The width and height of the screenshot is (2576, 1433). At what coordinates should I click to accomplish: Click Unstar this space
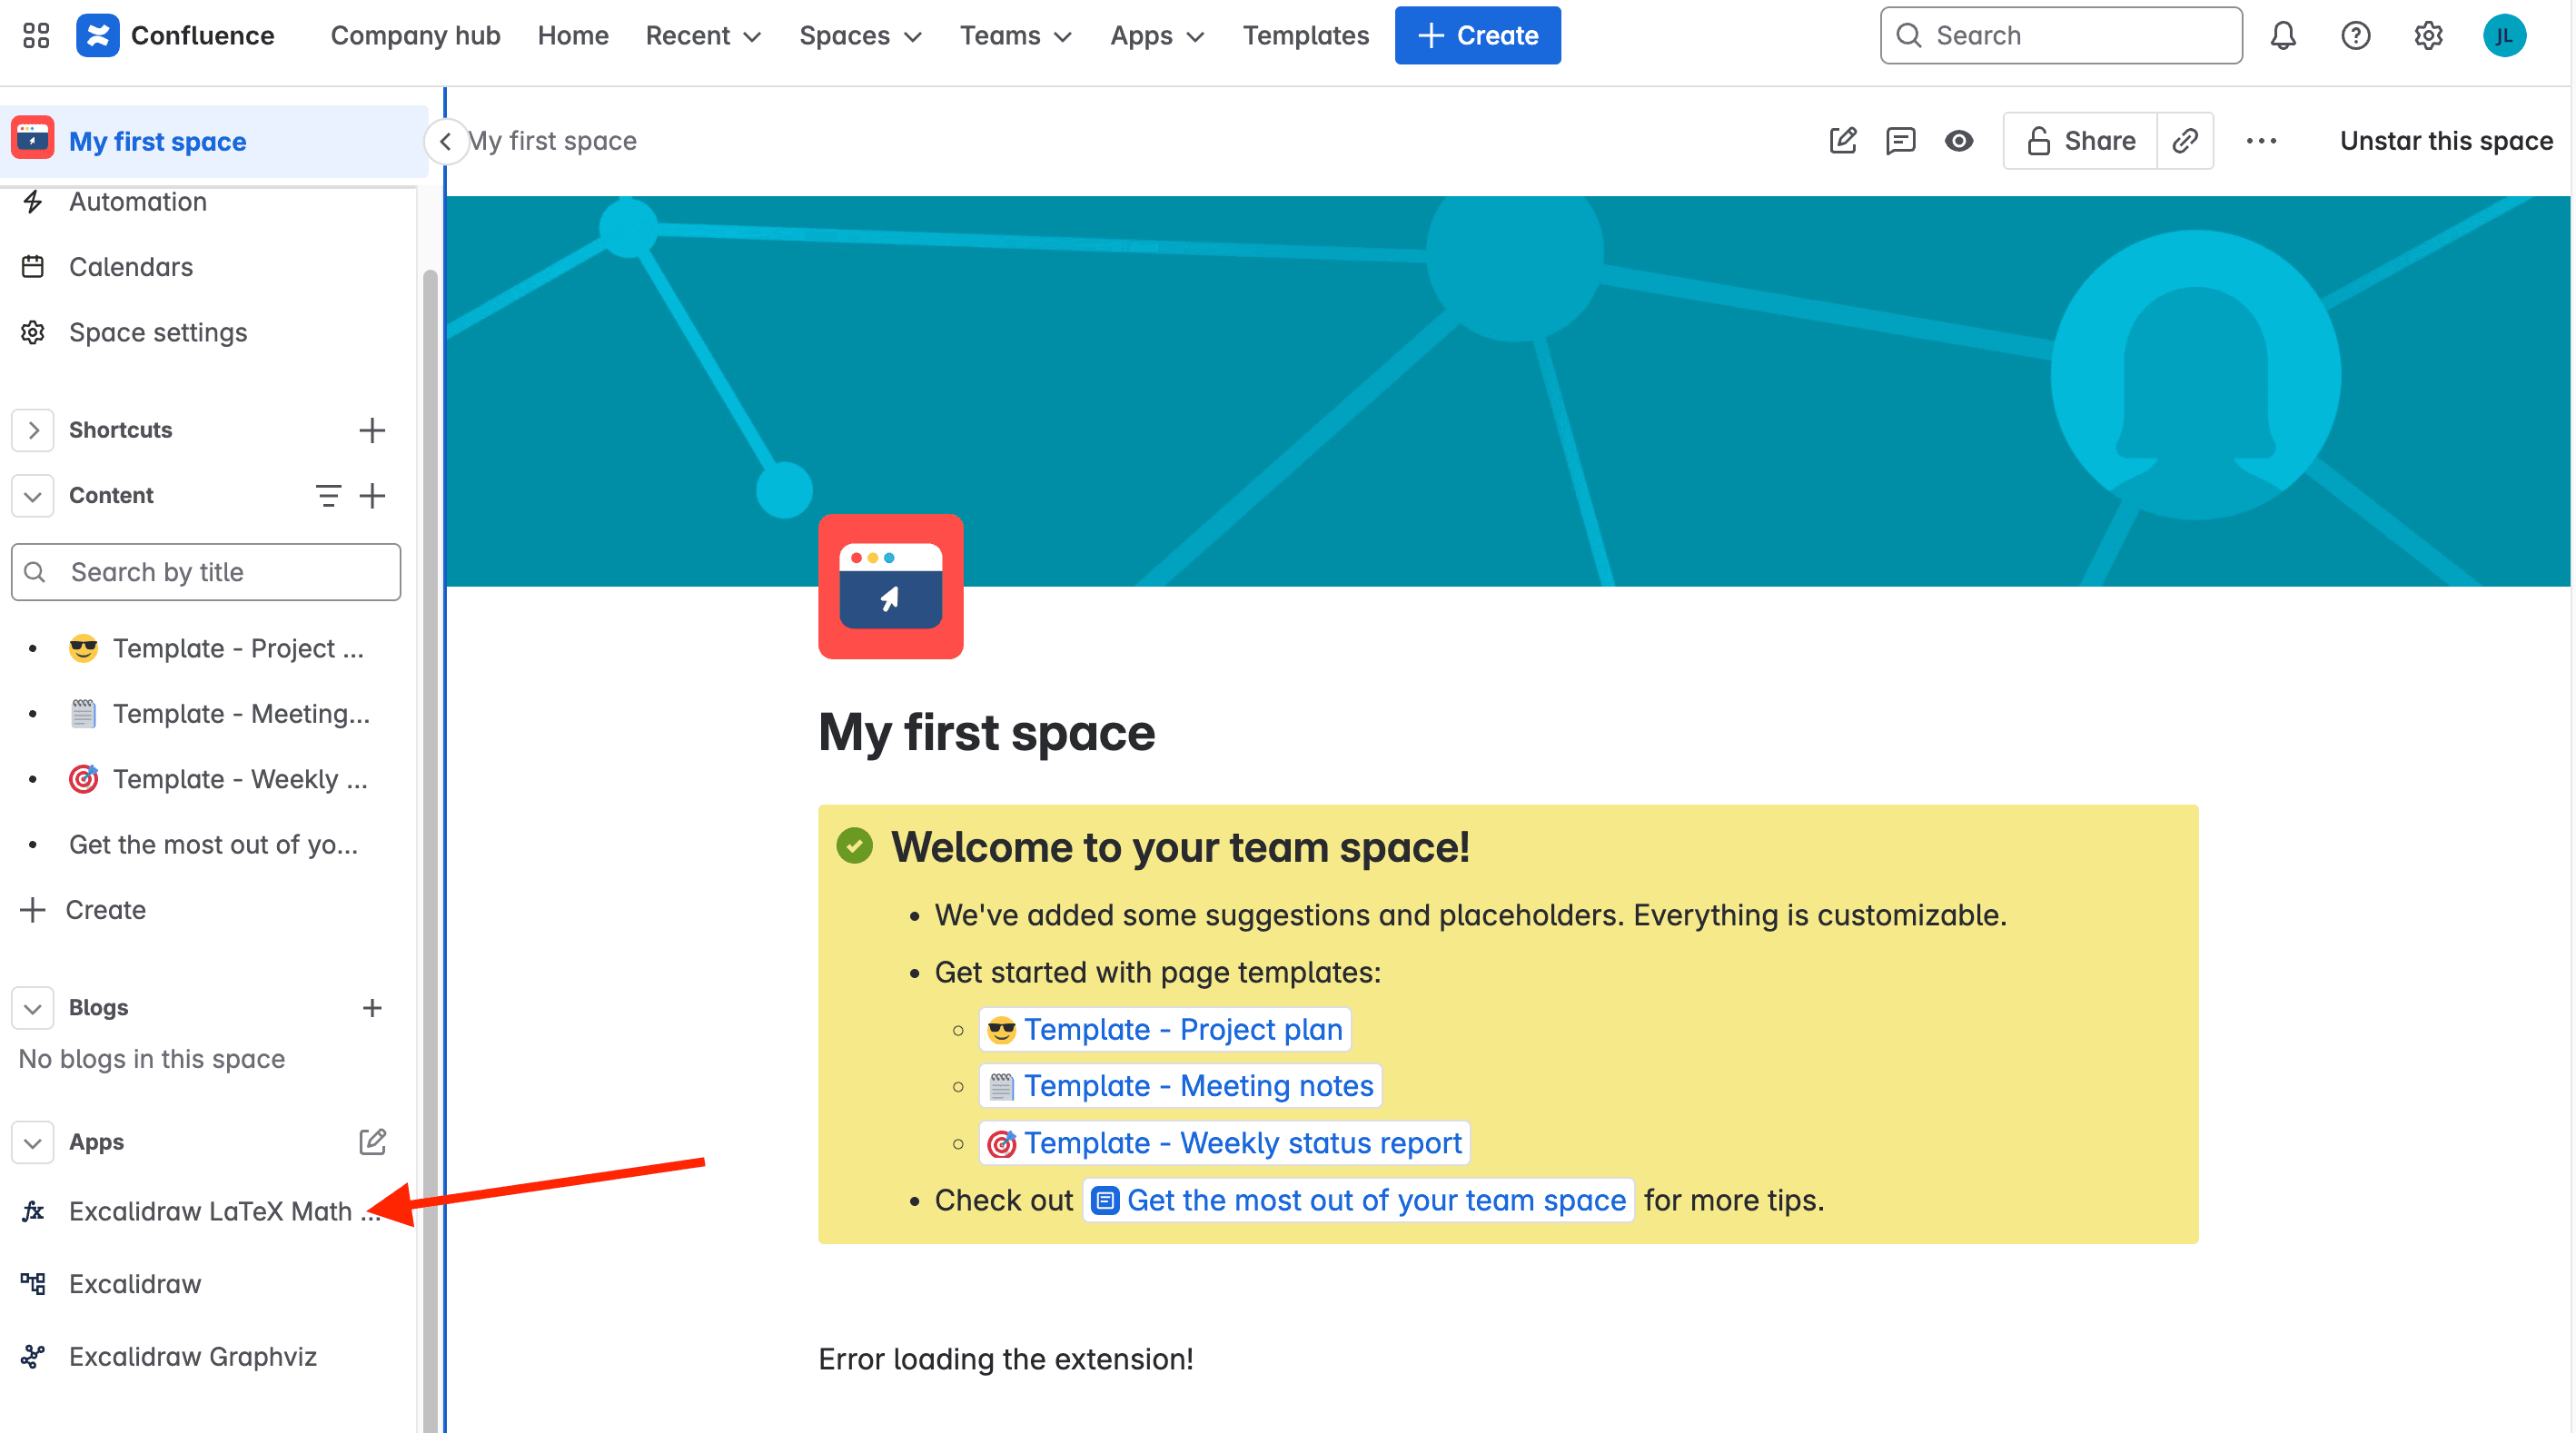click(2446, 141)
